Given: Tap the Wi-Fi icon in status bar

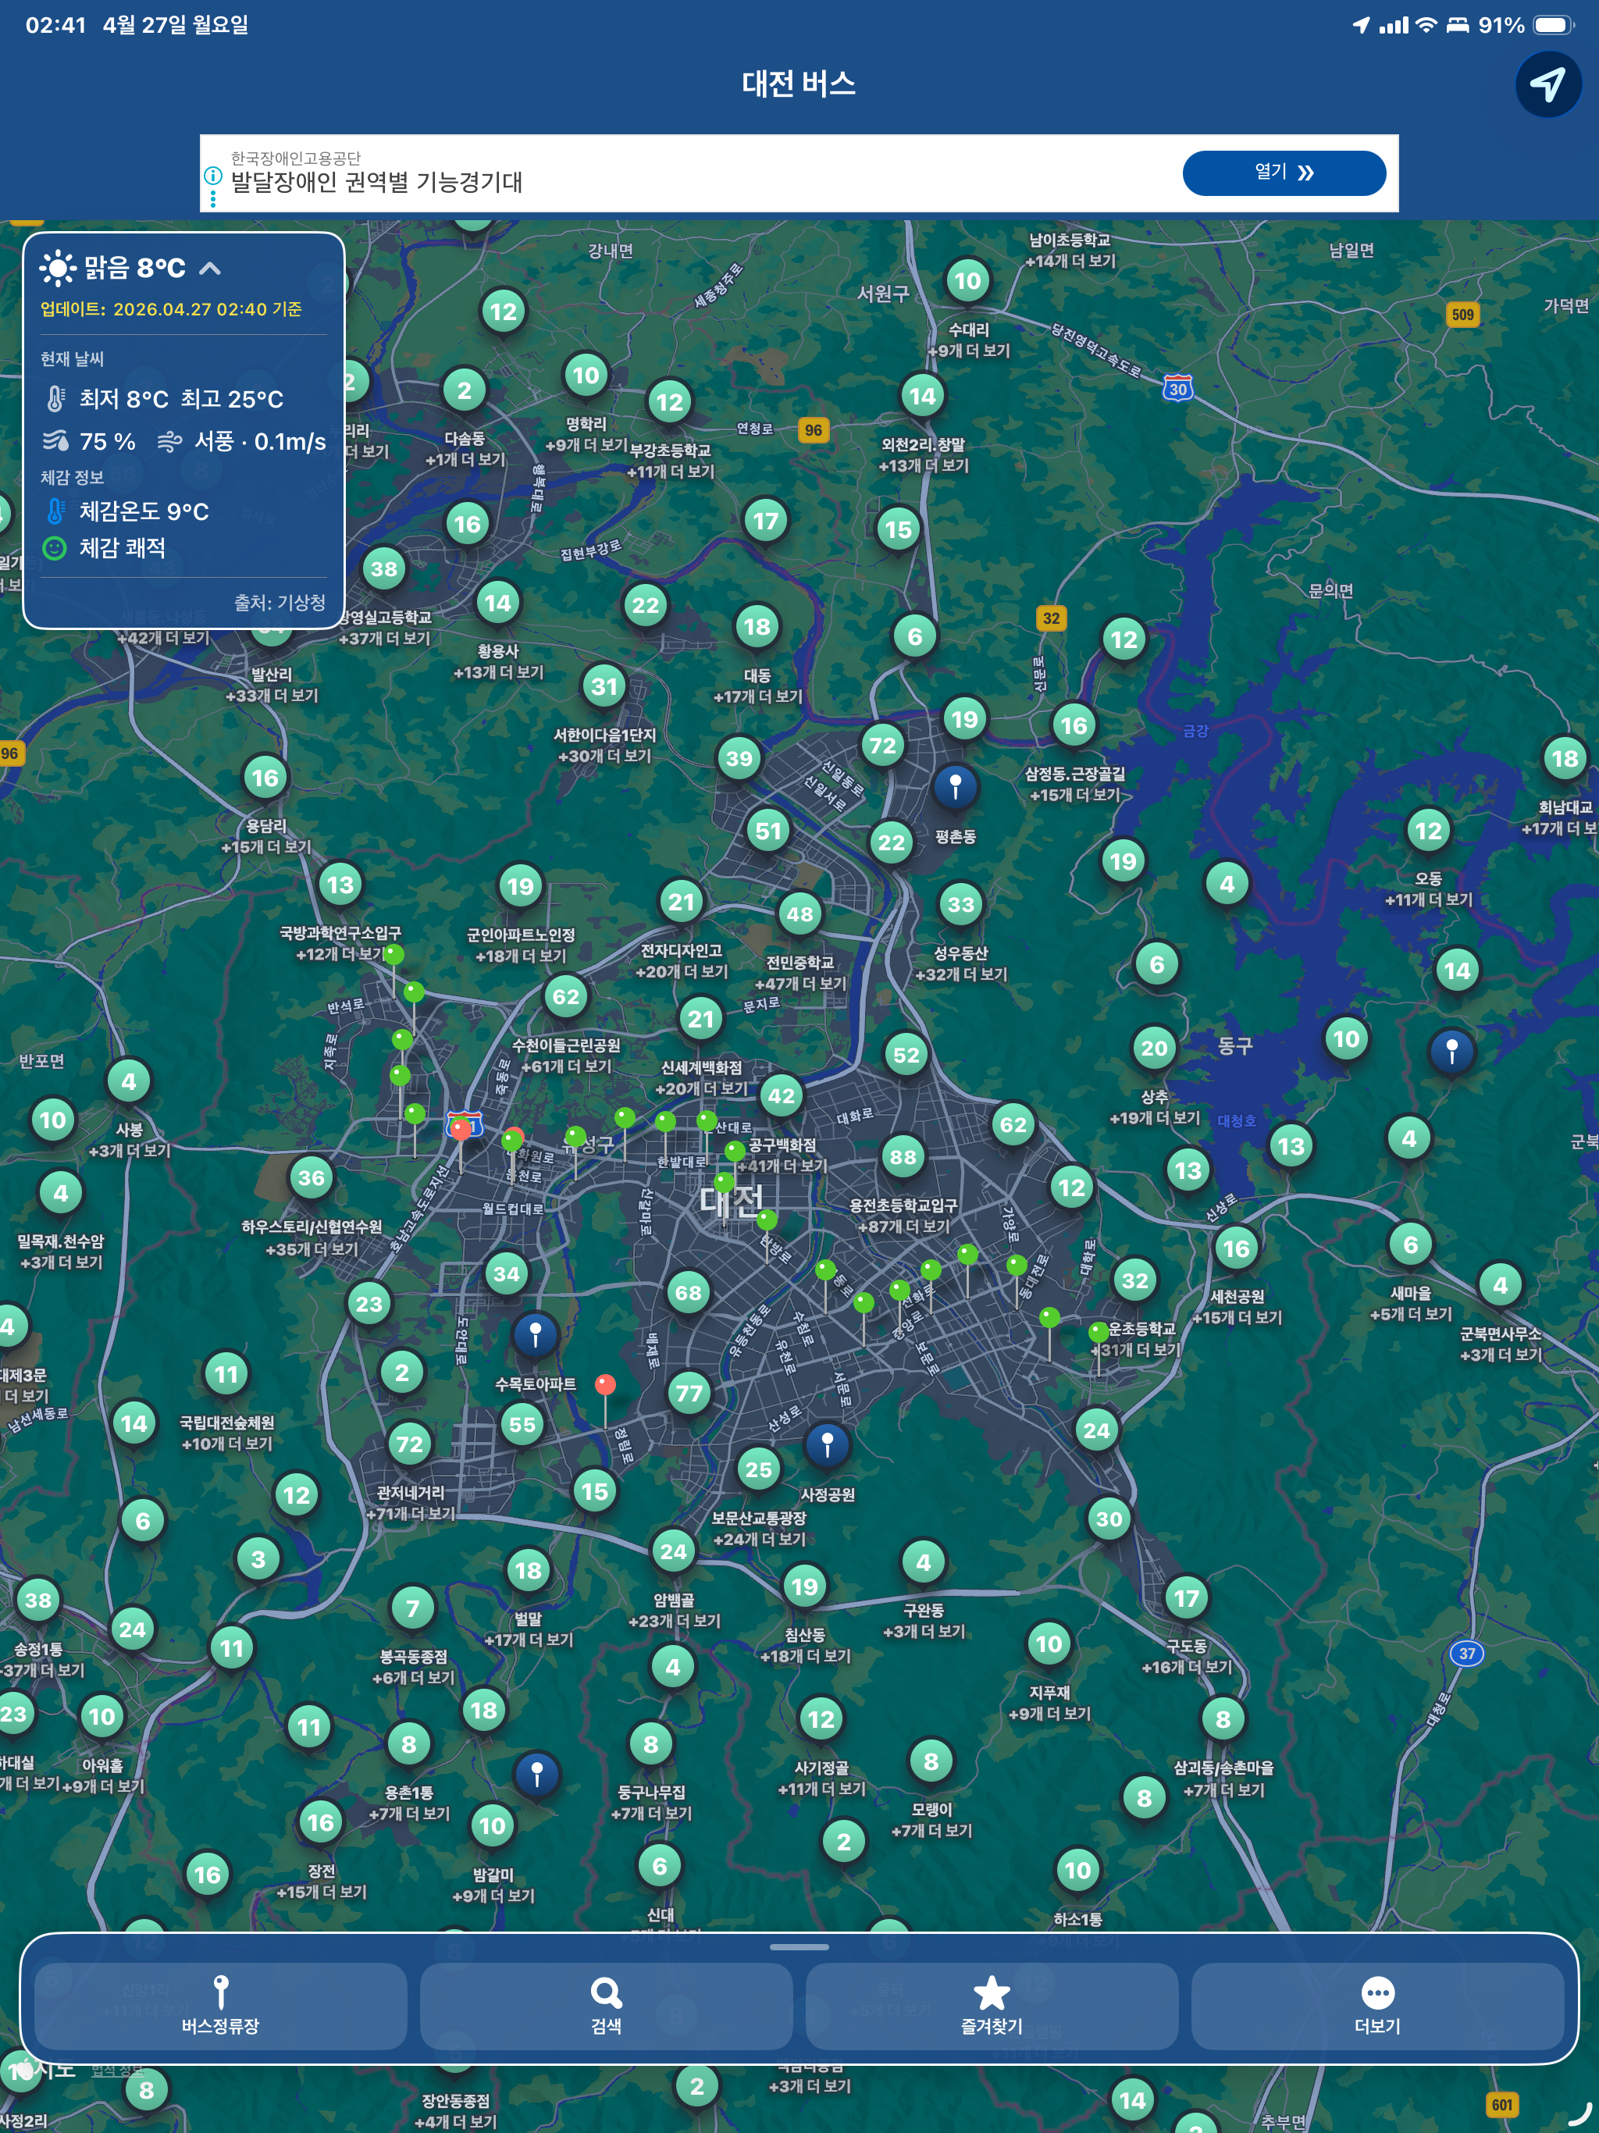Looking at the screenshot, I should pyautogui.click(x=1426, y=25).
